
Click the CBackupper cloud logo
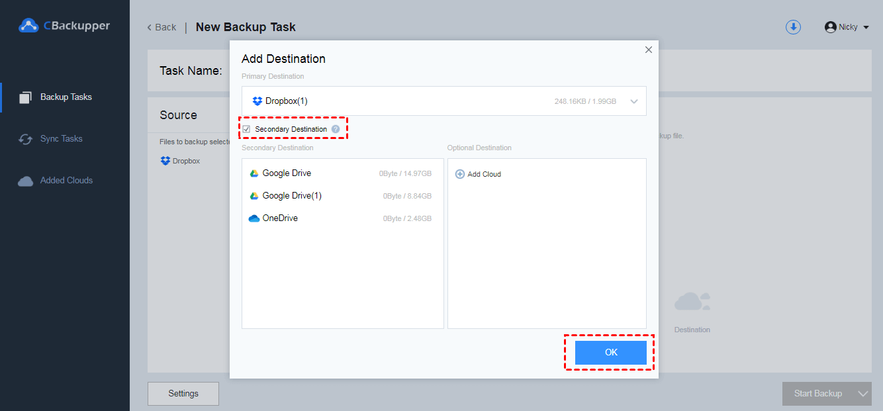(28, 26)
